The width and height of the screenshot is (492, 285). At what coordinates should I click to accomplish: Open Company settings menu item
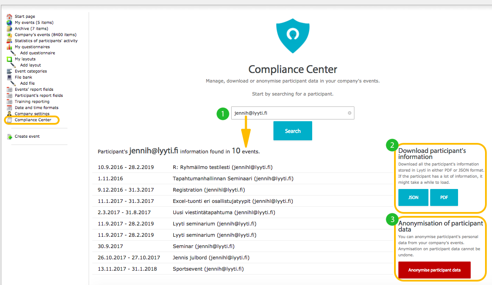click(x=32, y=114)
